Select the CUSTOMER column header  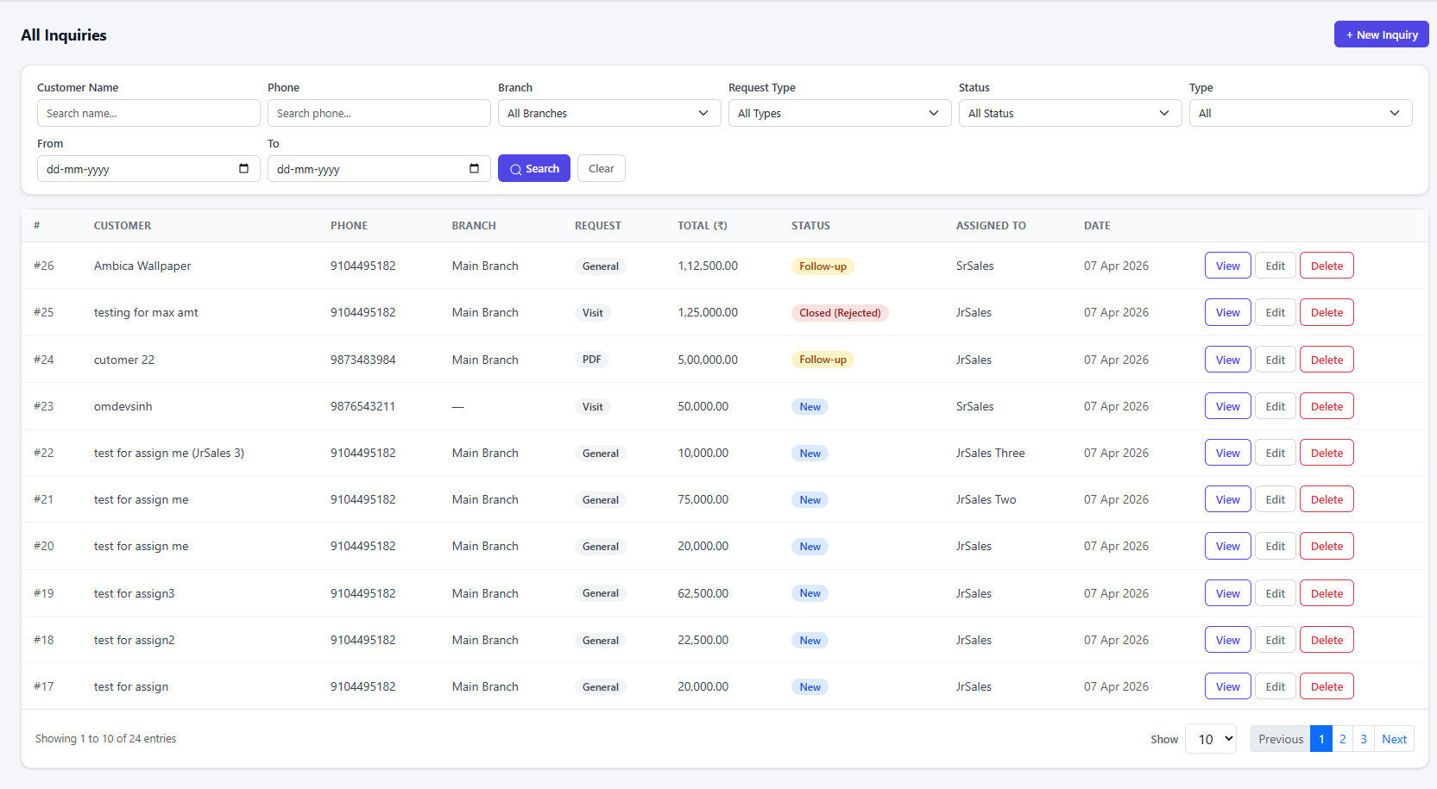123,226
